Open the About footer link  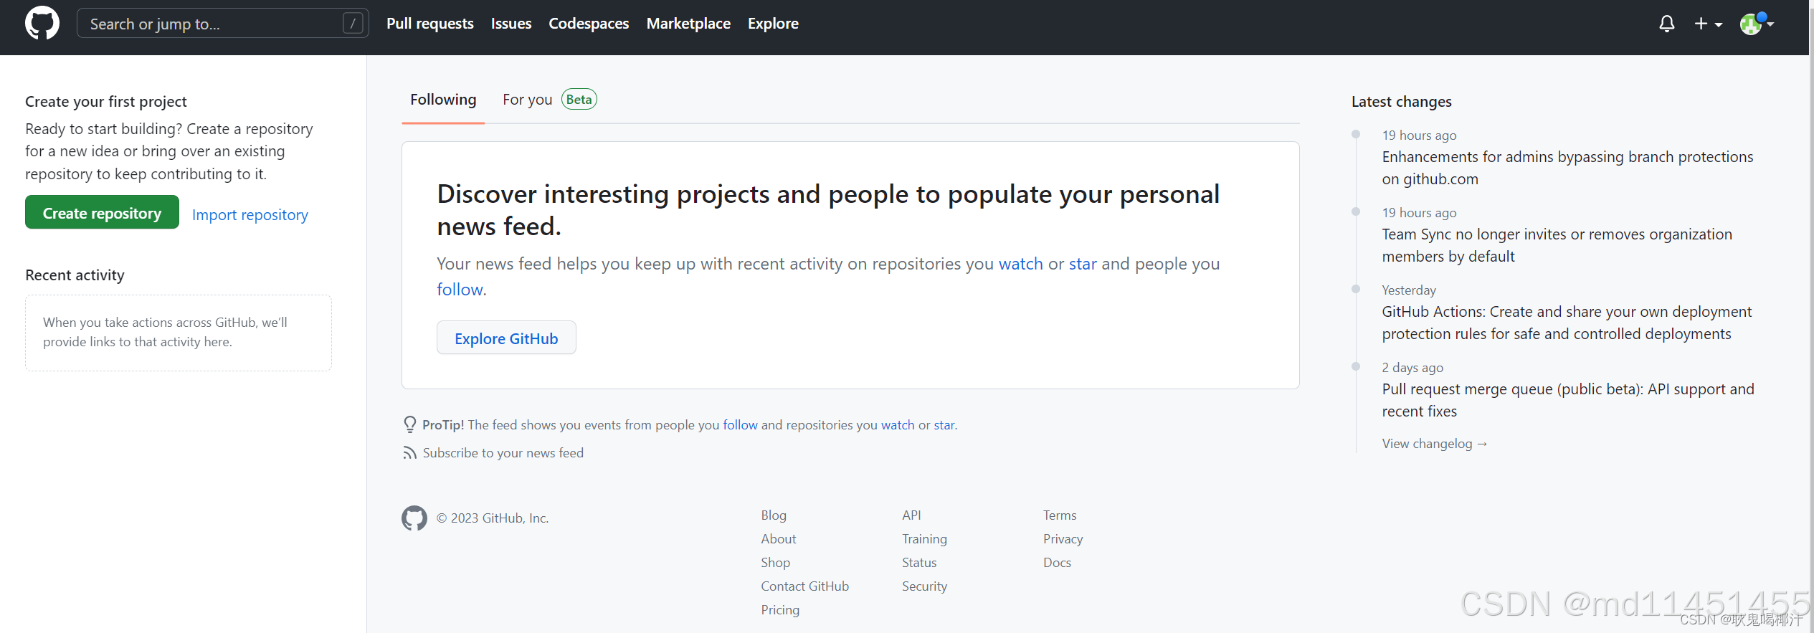[x=779, y=539]
